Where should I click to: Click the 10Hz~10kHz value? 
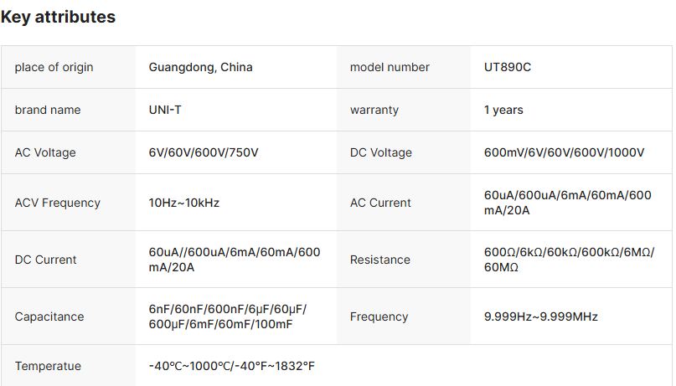(x=184, y=203)
